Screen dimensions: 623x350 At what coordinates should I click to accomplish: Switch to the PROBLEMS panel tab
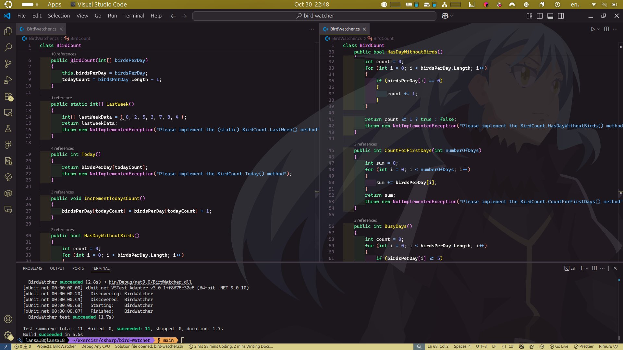click(32, 268)
